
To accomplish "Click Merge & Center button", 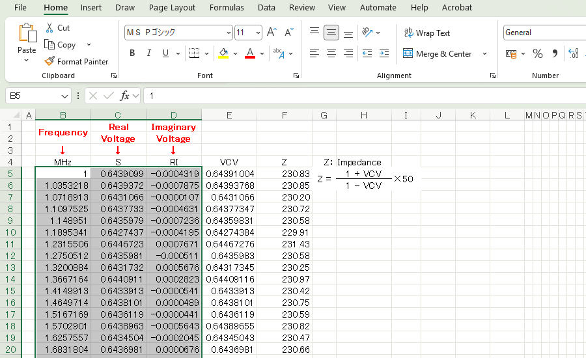I will pos(438,54).
